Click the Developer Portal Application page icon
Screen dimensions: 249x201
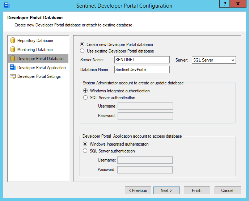[x=13, y=67]
